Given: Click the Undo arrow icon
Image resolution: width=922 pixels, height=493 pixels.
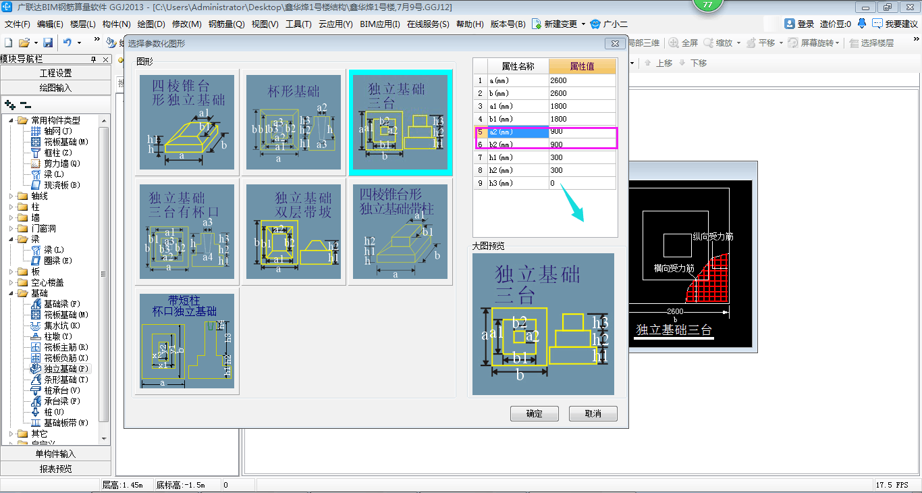Looking at the screenshot, I should click(67, 43).
